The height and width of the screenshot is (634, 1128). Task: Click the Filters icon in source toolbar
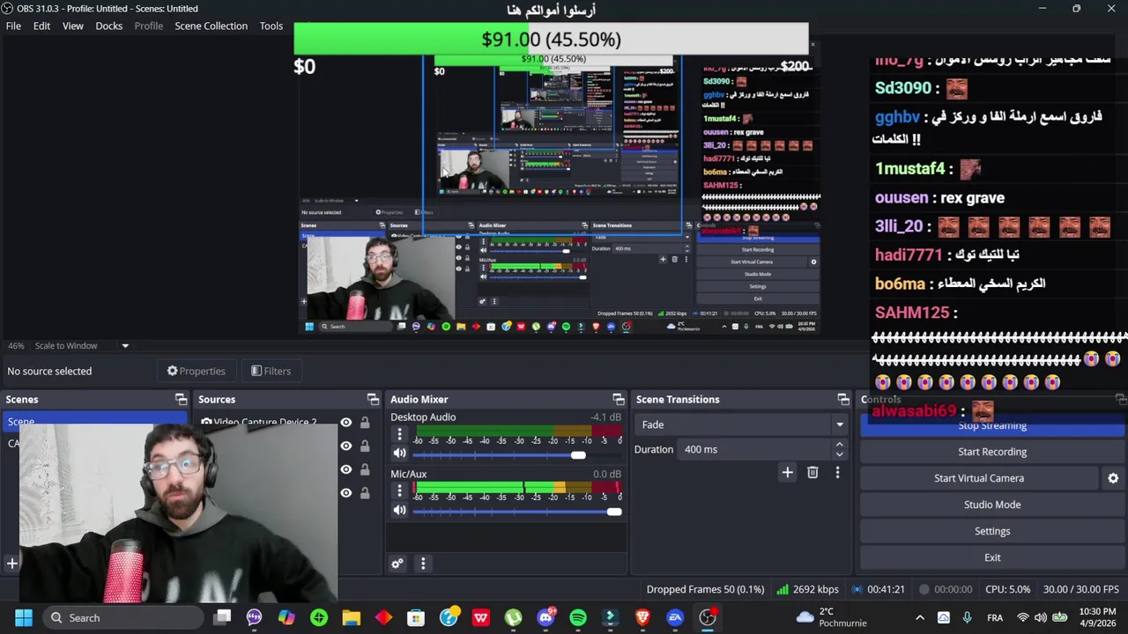click(256, 371)
